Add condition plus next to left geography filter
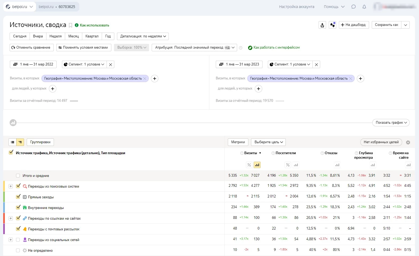Screen dimensions: 419x256 coord(155,79)
